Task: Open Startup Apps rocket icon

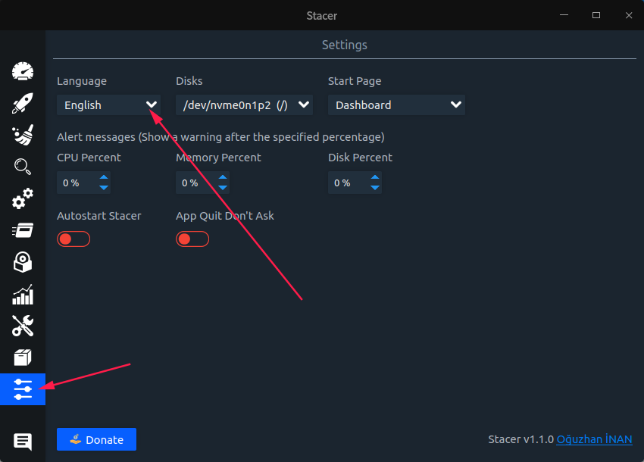Action: click(x=23, y=103)
